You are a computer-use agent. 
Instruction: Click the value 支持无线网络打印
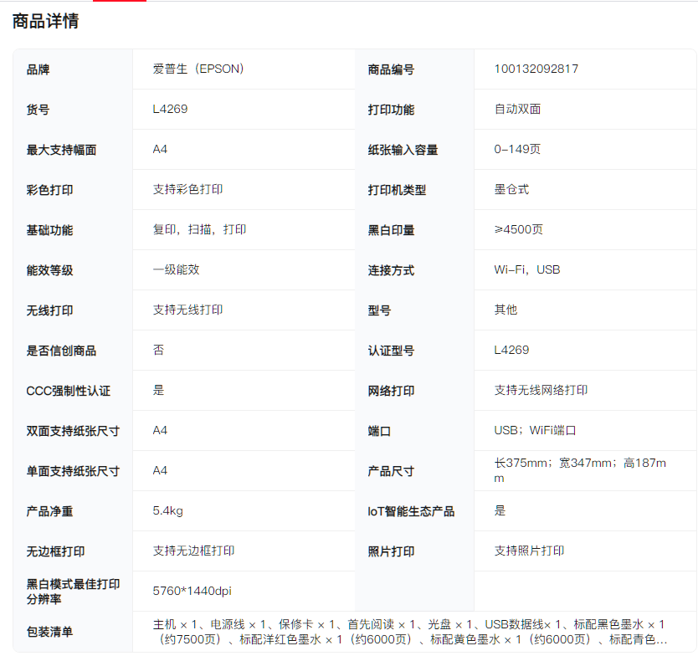(541, 391)
